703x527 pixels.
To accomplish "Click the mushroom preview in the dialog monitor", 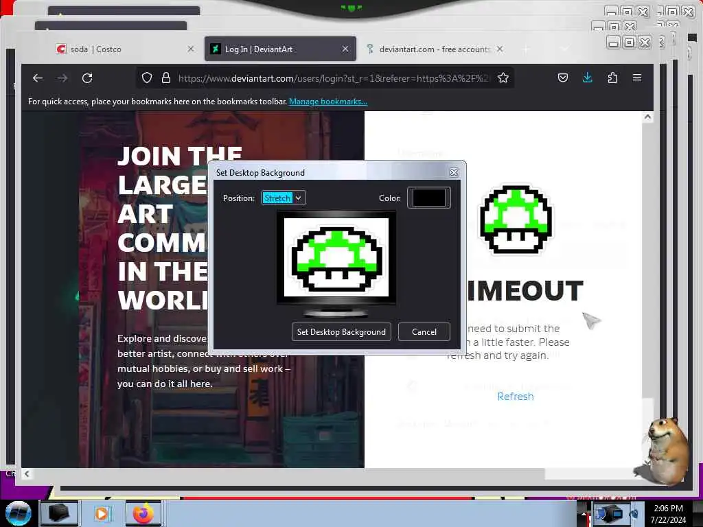I will [x=336, y=258].
